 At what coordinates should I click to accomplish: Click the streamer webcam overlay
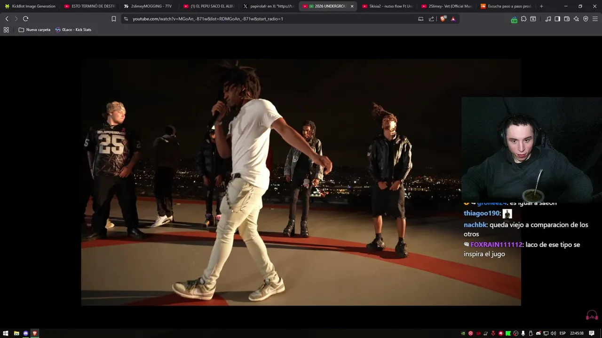point(531,149)
